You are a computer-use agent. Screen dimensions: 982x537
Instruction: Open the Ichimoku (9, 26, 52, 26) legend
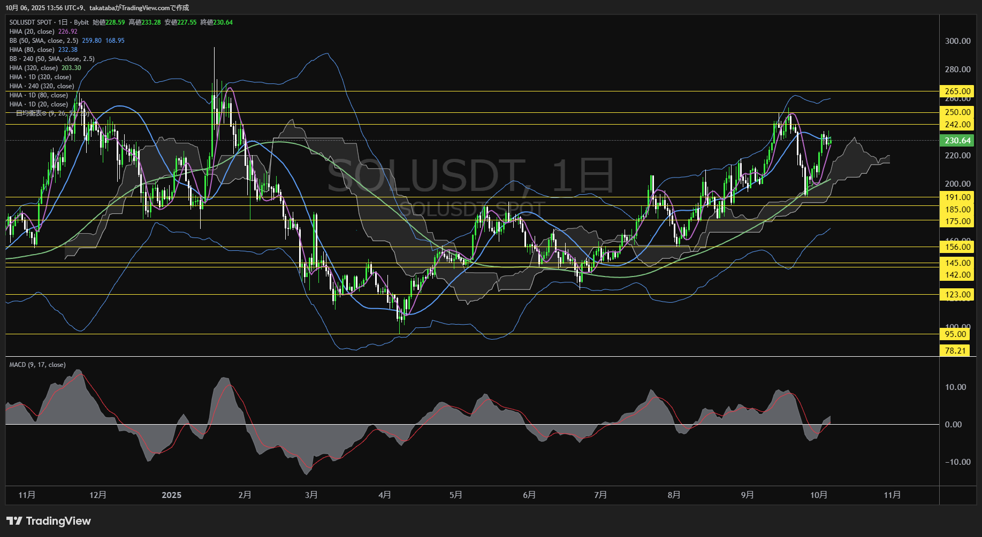pyautogui.click(x=52, y=113)
